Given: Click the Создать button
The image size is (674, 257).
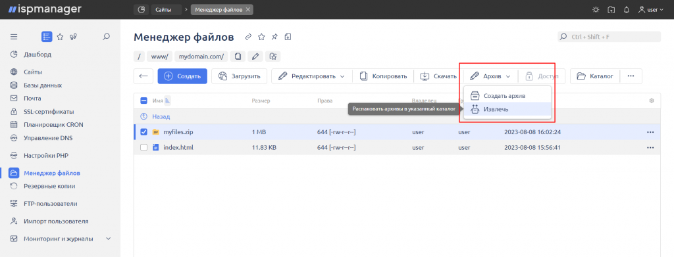Looking at the screenshot, I should point(183,76).
